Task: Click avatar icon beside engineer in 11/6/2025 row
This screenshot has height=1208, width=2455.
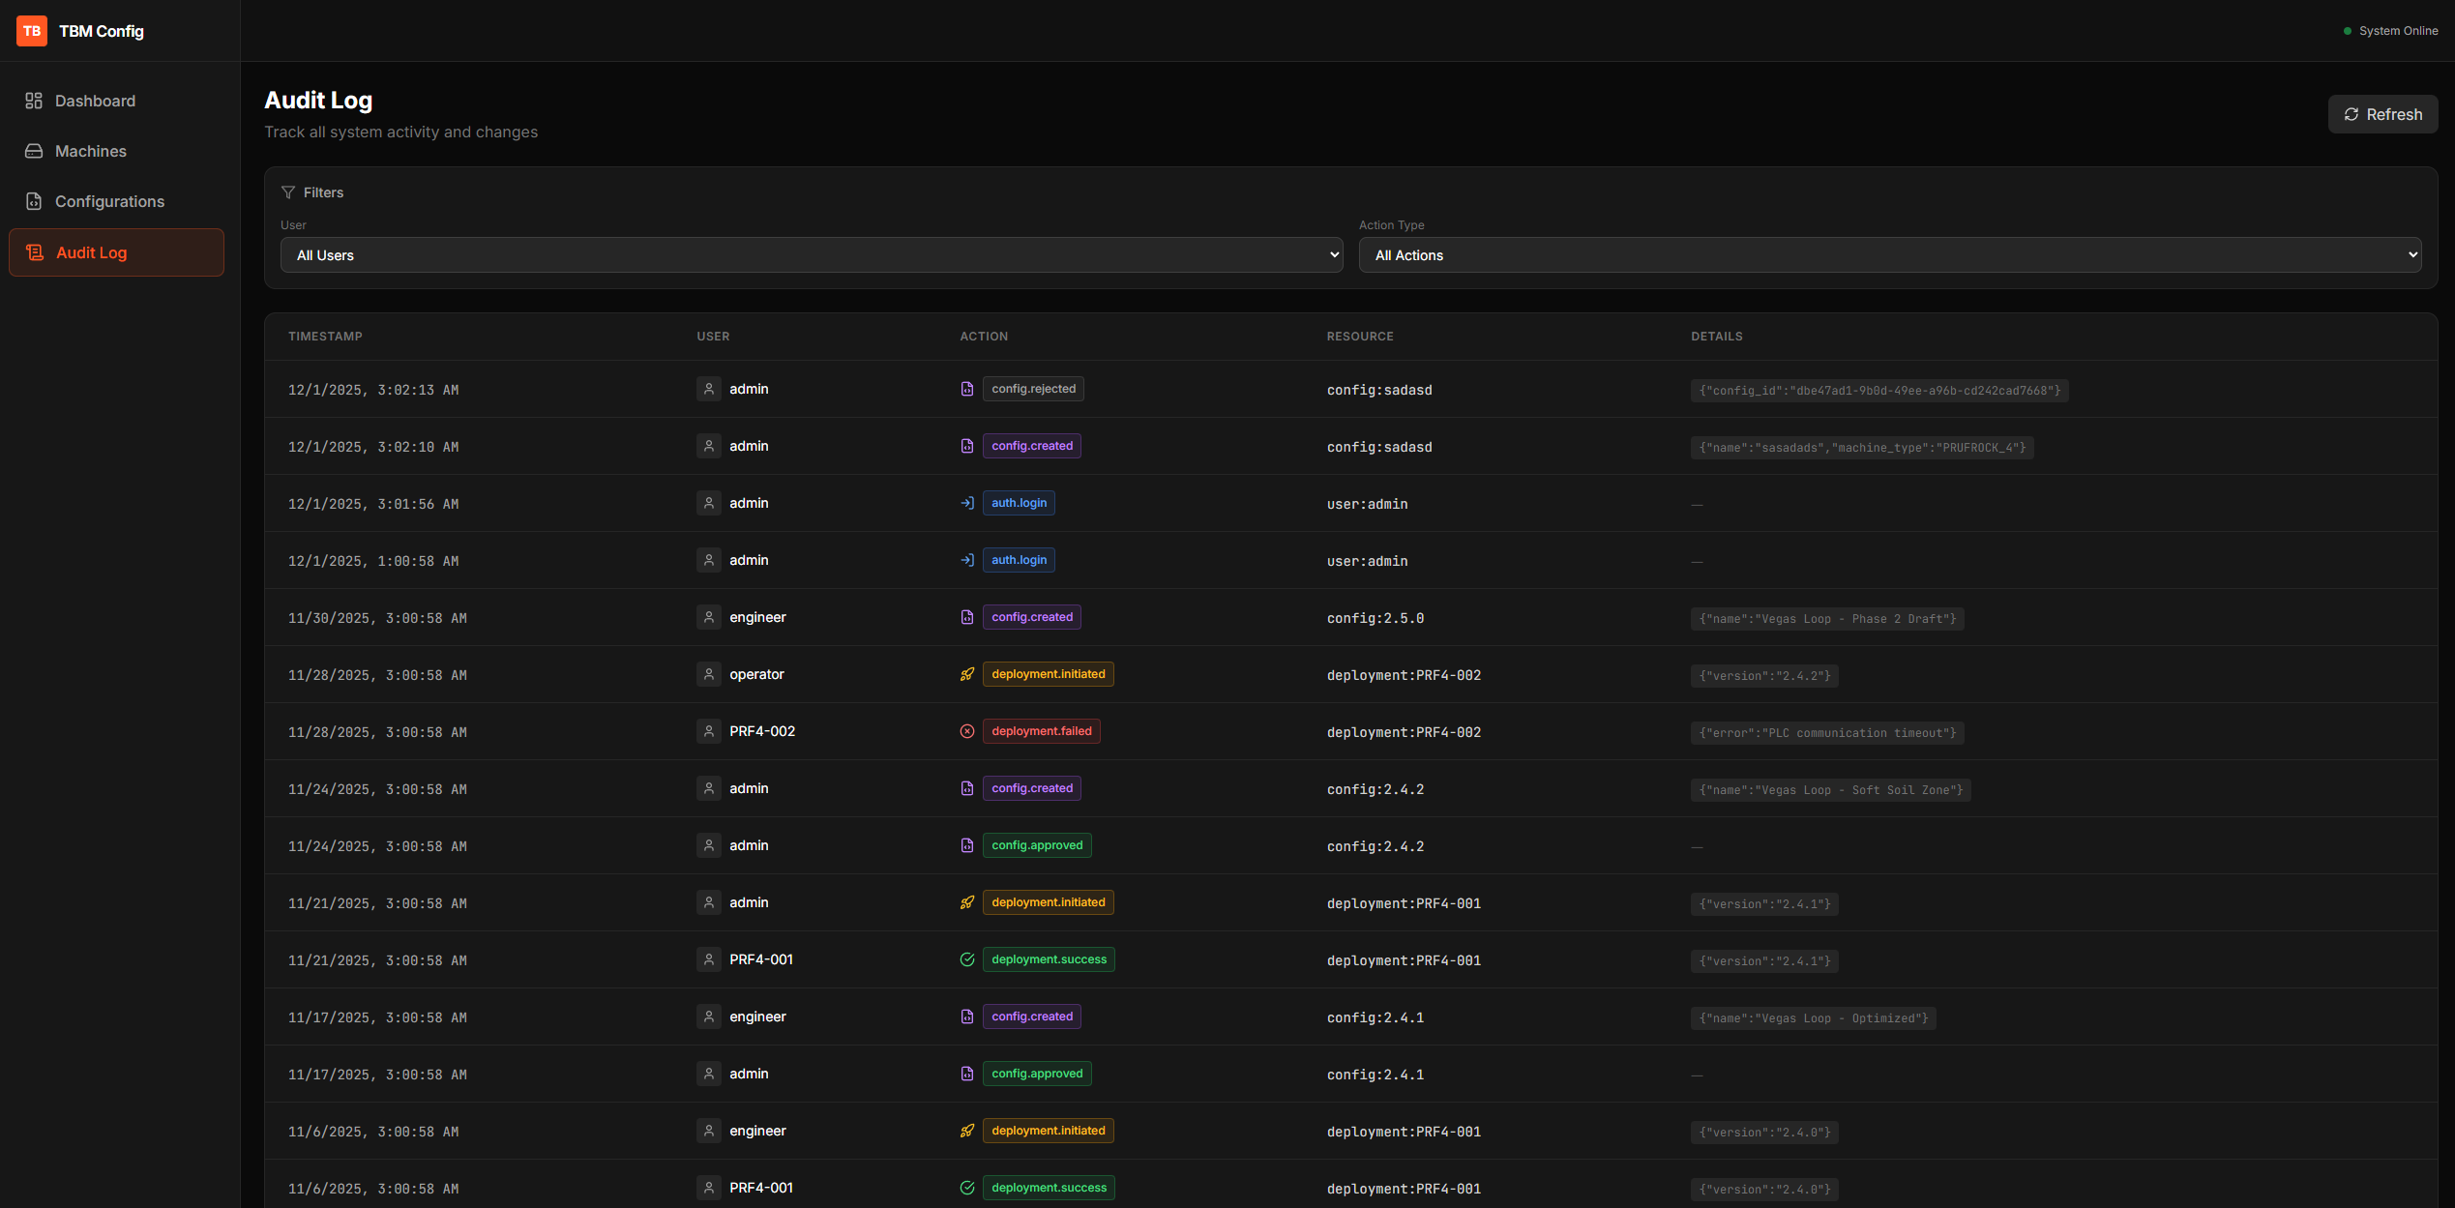Action: coord(709,1131)
